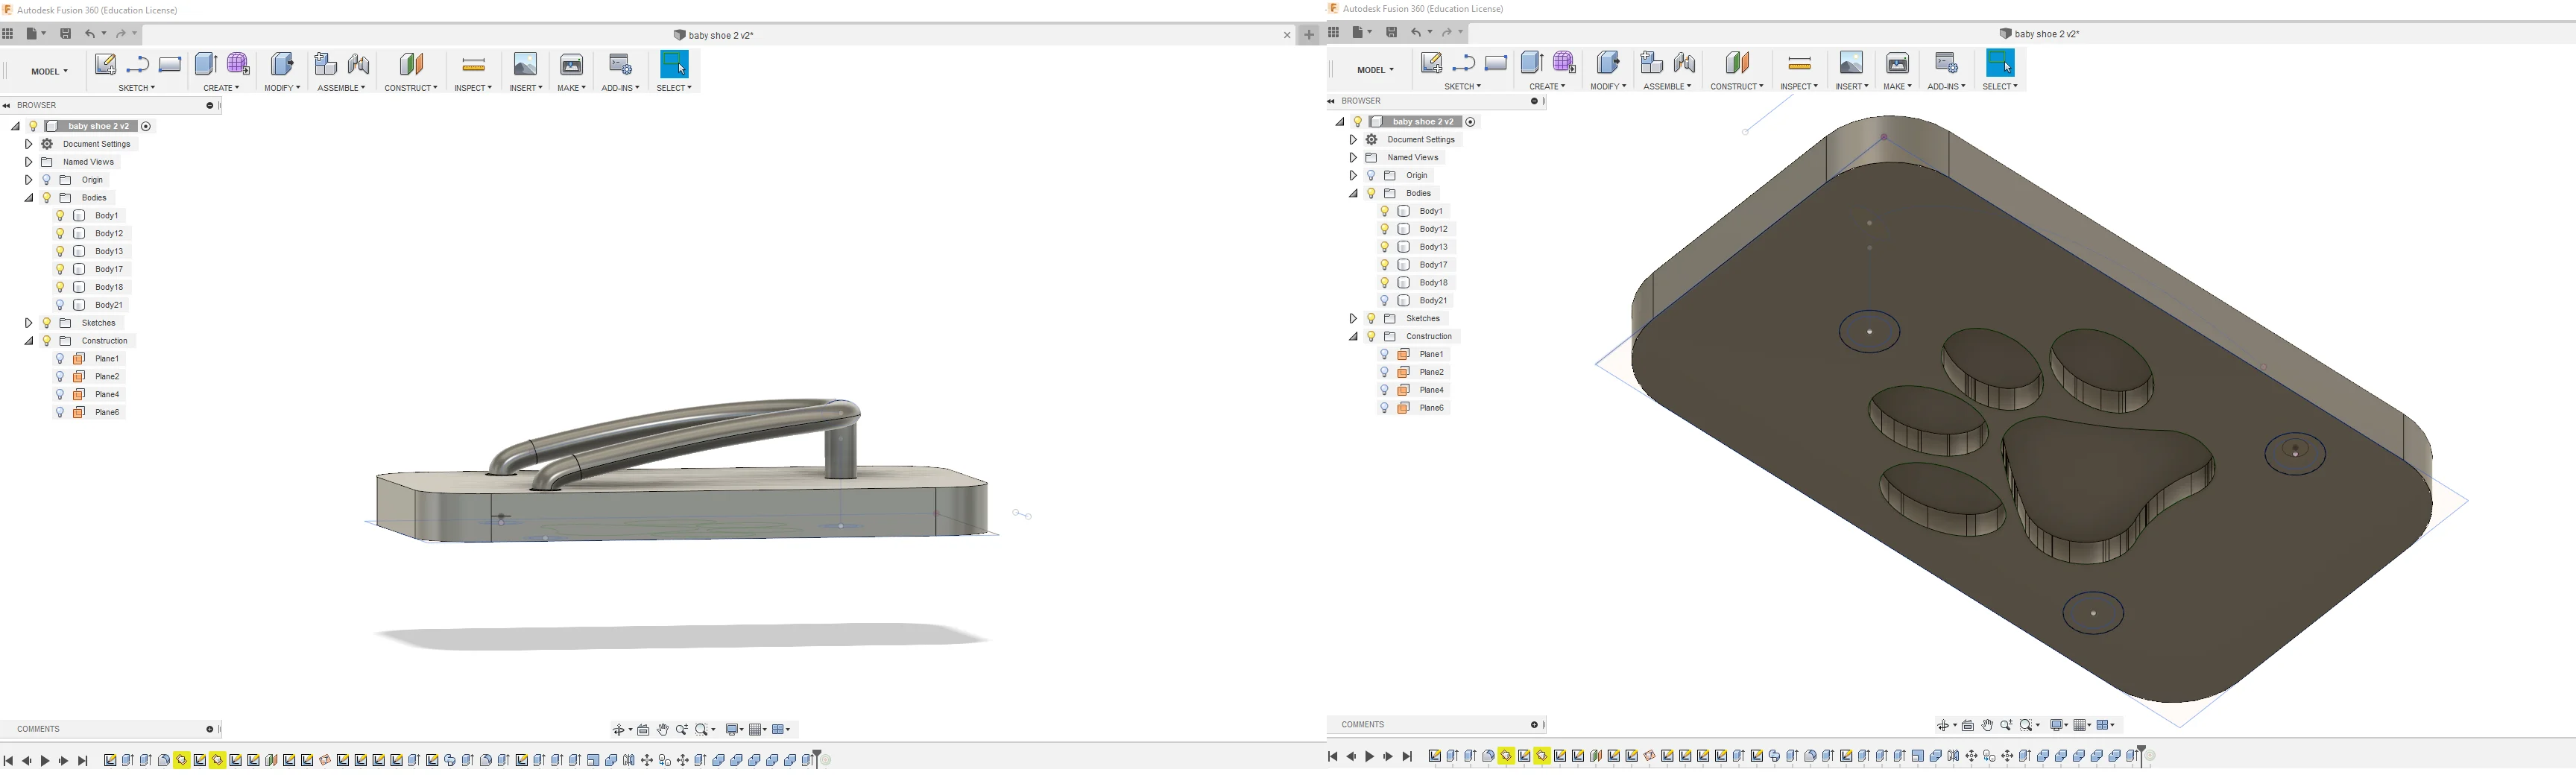This screenshot has width=2576, height=775.
Task: Click the Save icon in the left window
Action: coord(66,34)
